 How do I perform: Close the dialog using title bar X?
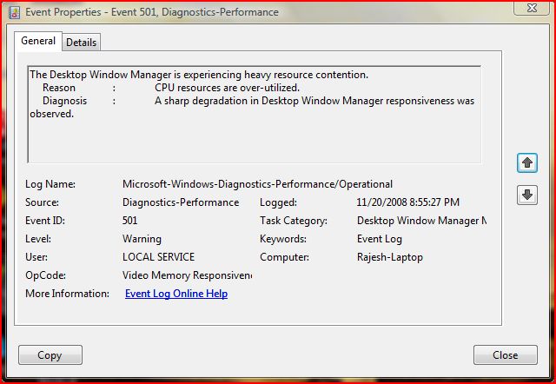coord(524,9)
